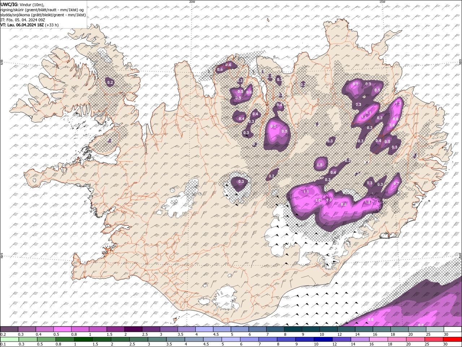This screenshot has width=462, height=347.
Task: Click the bright red 30 swatch in the lower legend row
Action: pyautogui.click(x=452, y=339)
